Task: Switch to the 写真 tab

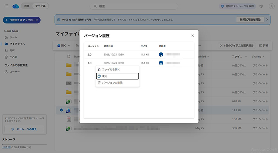Action: coord(27,6)
